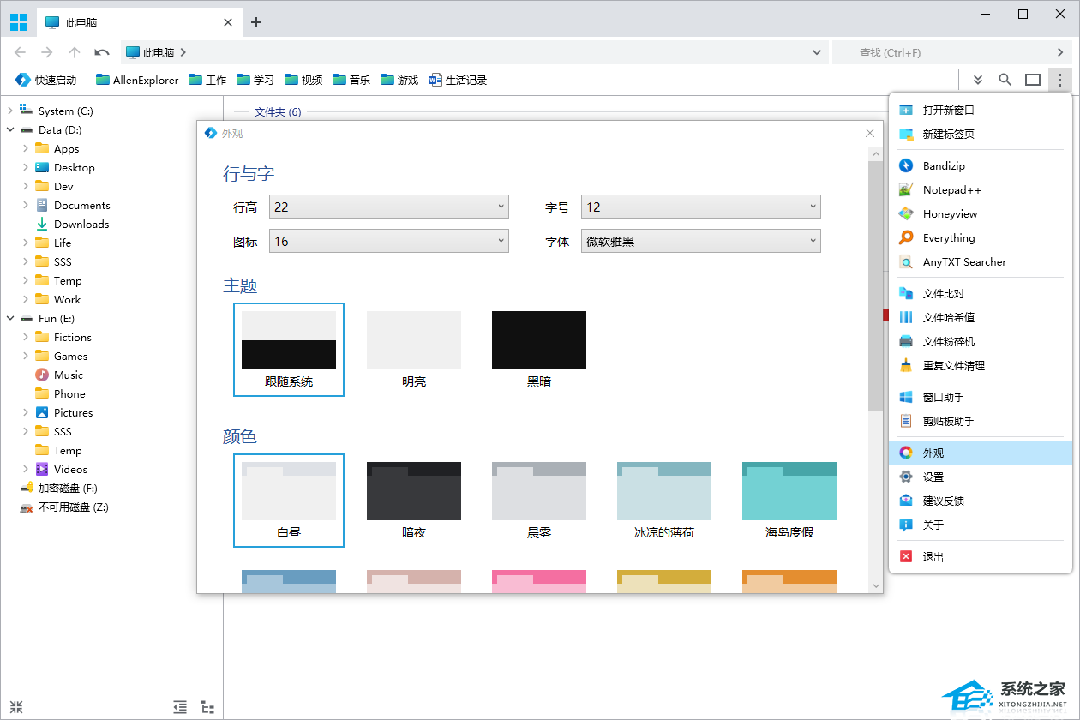
Task: Expand the System (C:) drive node
Action: 10,111
